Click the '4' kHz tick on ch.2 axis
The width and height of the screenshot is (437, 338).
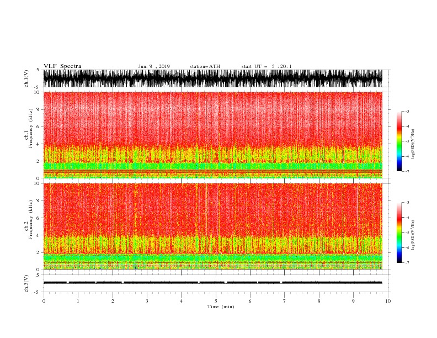38,235
